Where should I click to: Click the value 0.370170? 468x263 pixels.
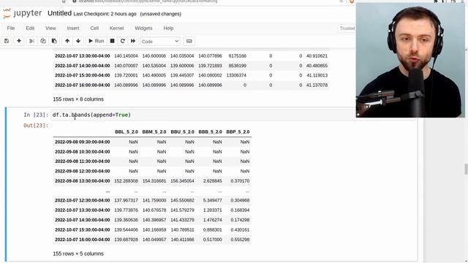(240, 181)
